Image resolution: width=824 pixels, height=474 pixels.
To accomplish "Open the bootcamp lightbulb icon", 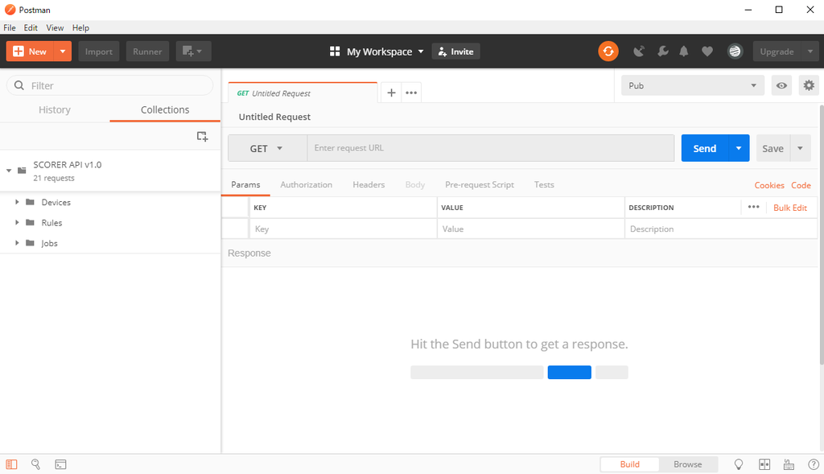I will [x=739, y=464].
